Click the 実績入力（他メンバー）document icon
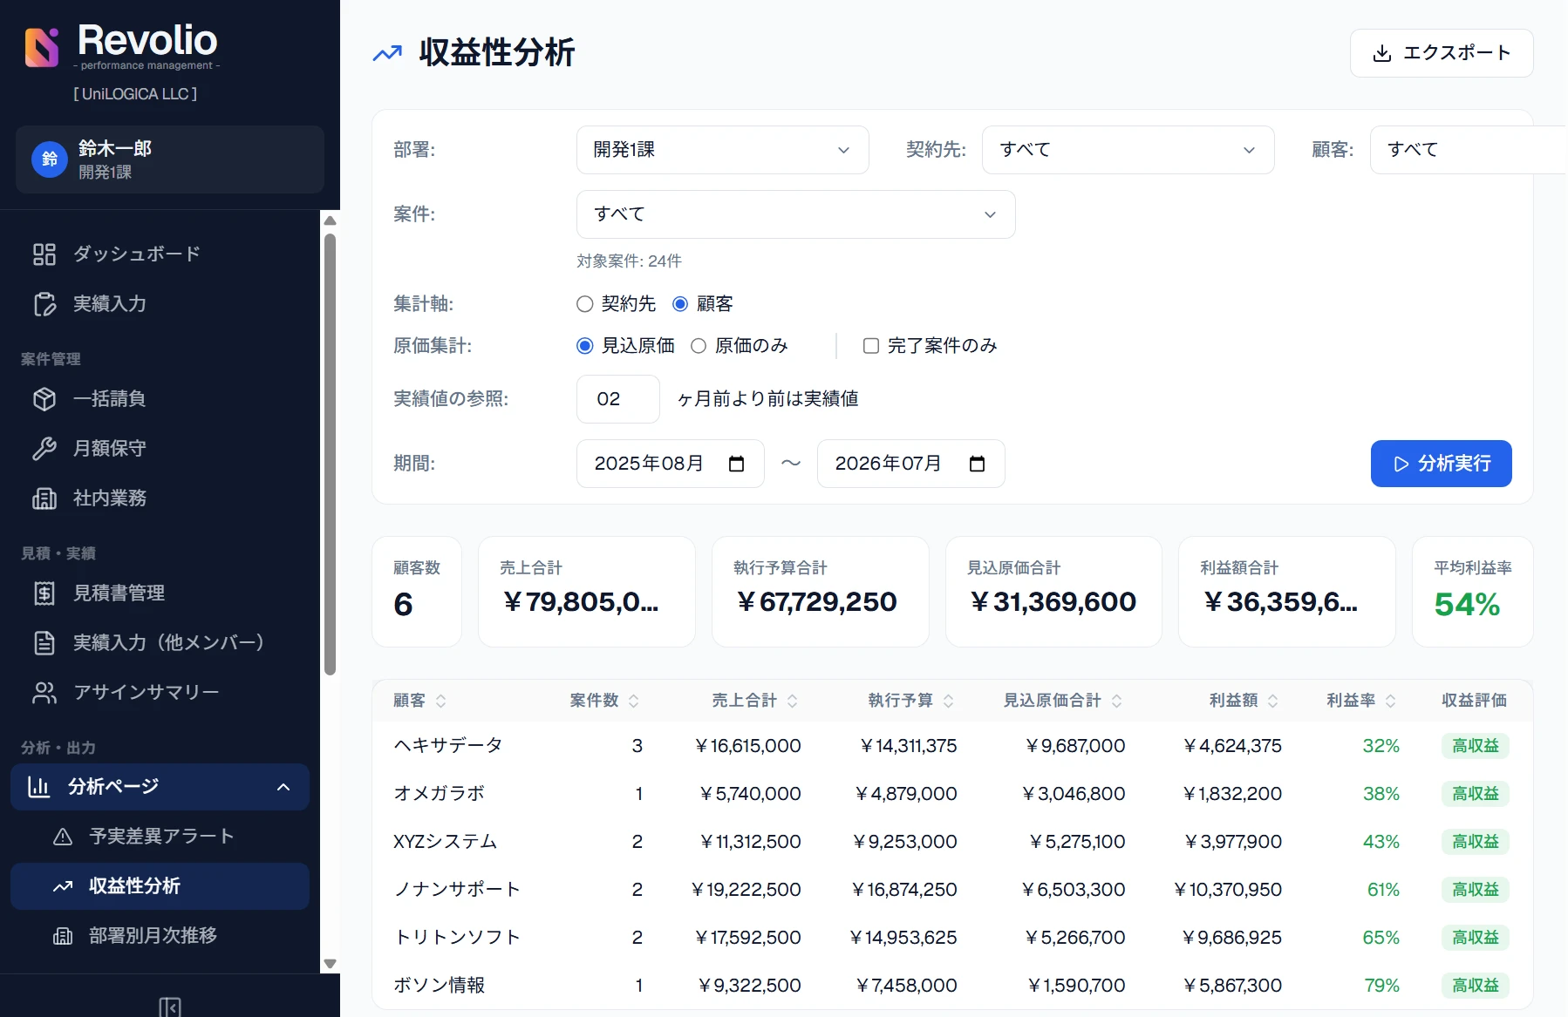This screenshot has width=1568, height=1017. [x=44, y=643]
